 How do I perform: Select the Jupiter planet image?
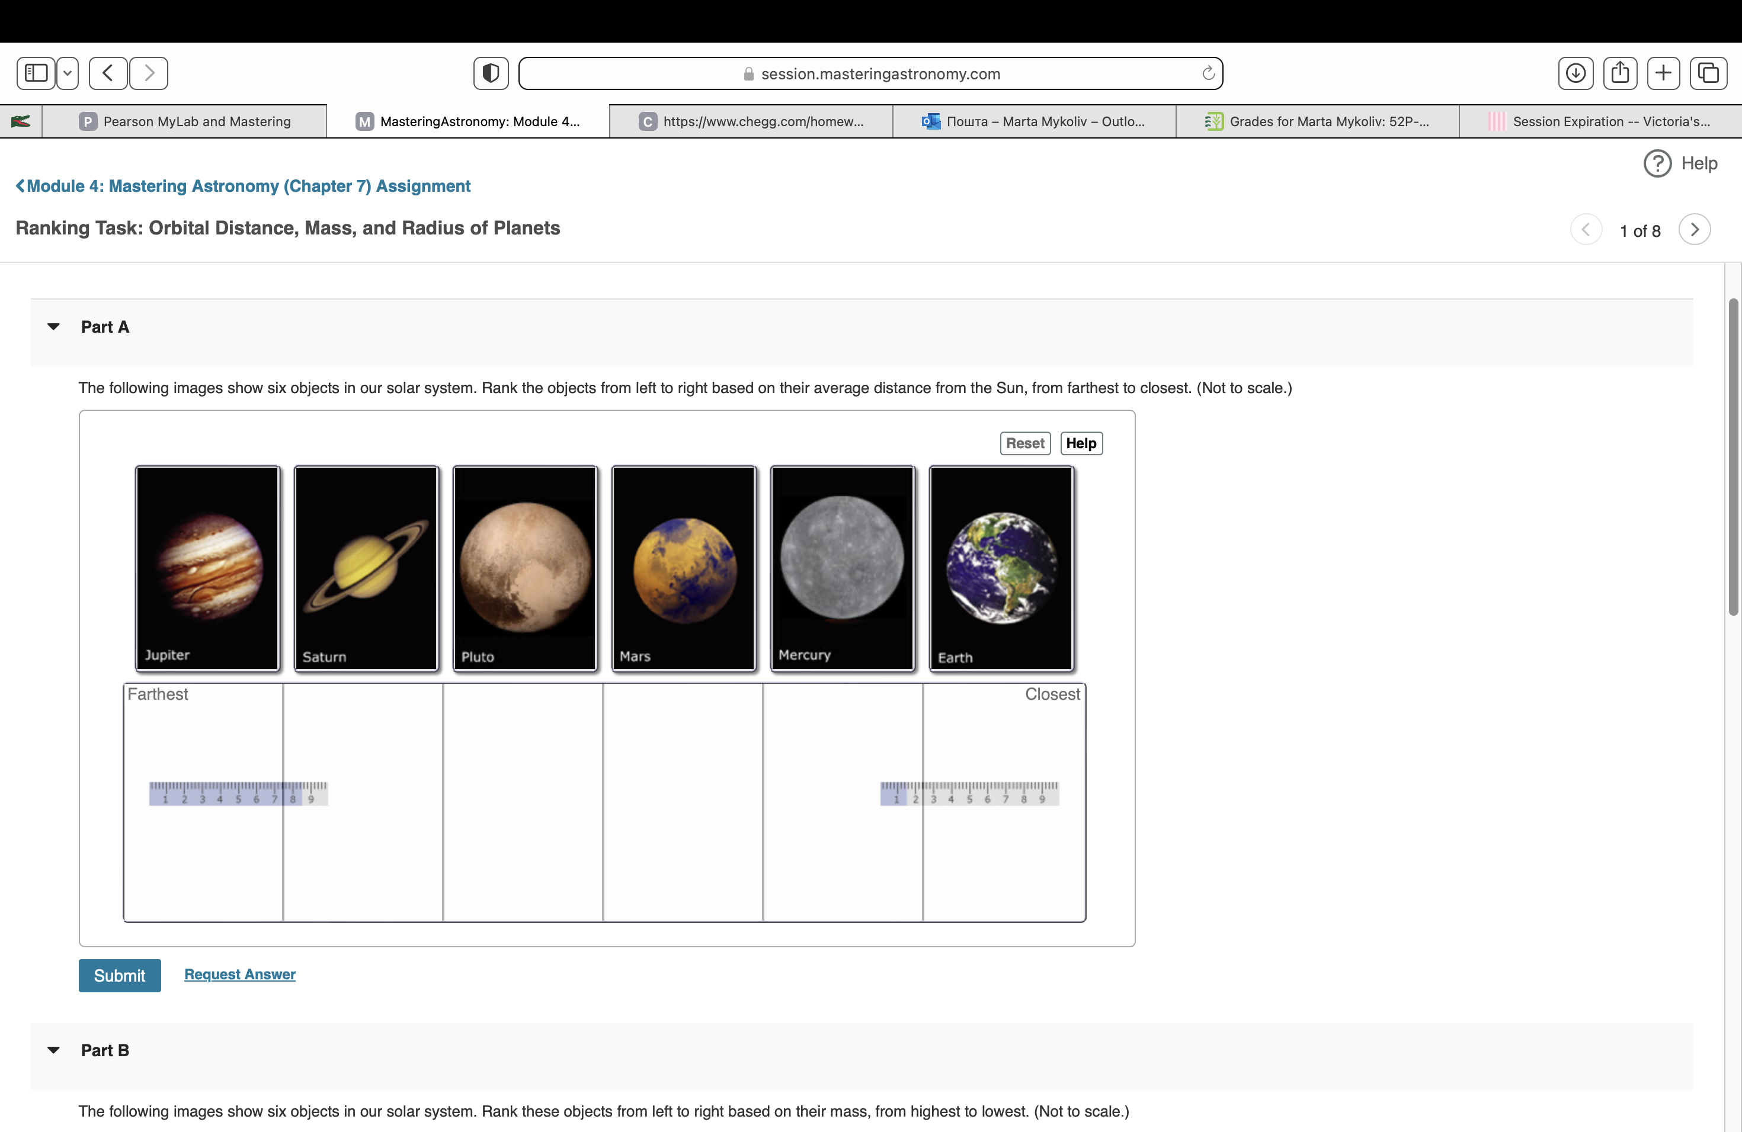tap(207, 568)
